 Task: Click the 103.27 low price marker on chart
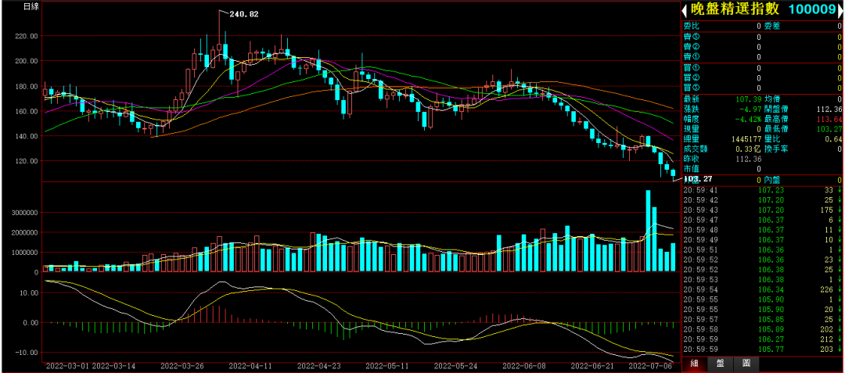click(x=699, y=178)
